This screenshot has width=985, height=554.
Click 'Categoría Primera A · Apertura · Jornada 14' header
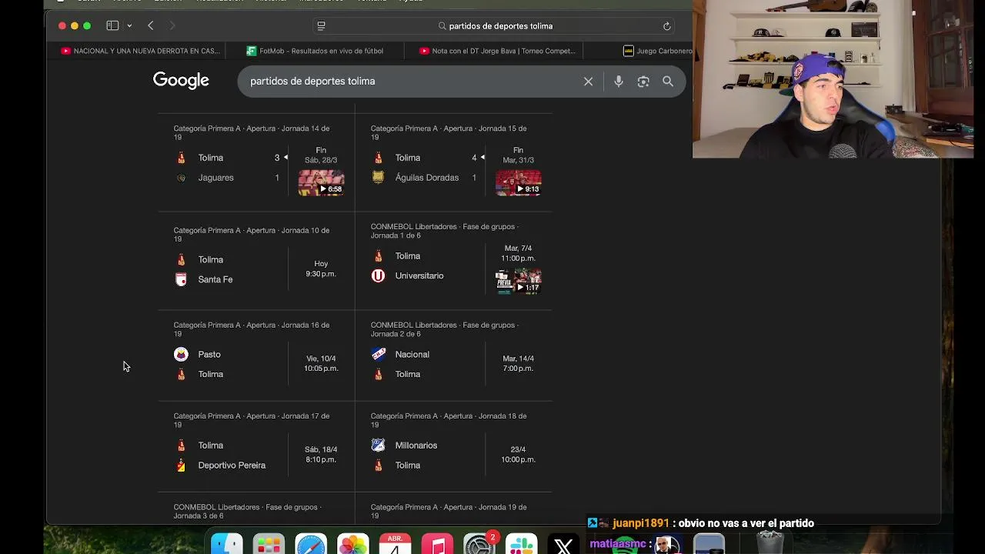tap(252, 132)
